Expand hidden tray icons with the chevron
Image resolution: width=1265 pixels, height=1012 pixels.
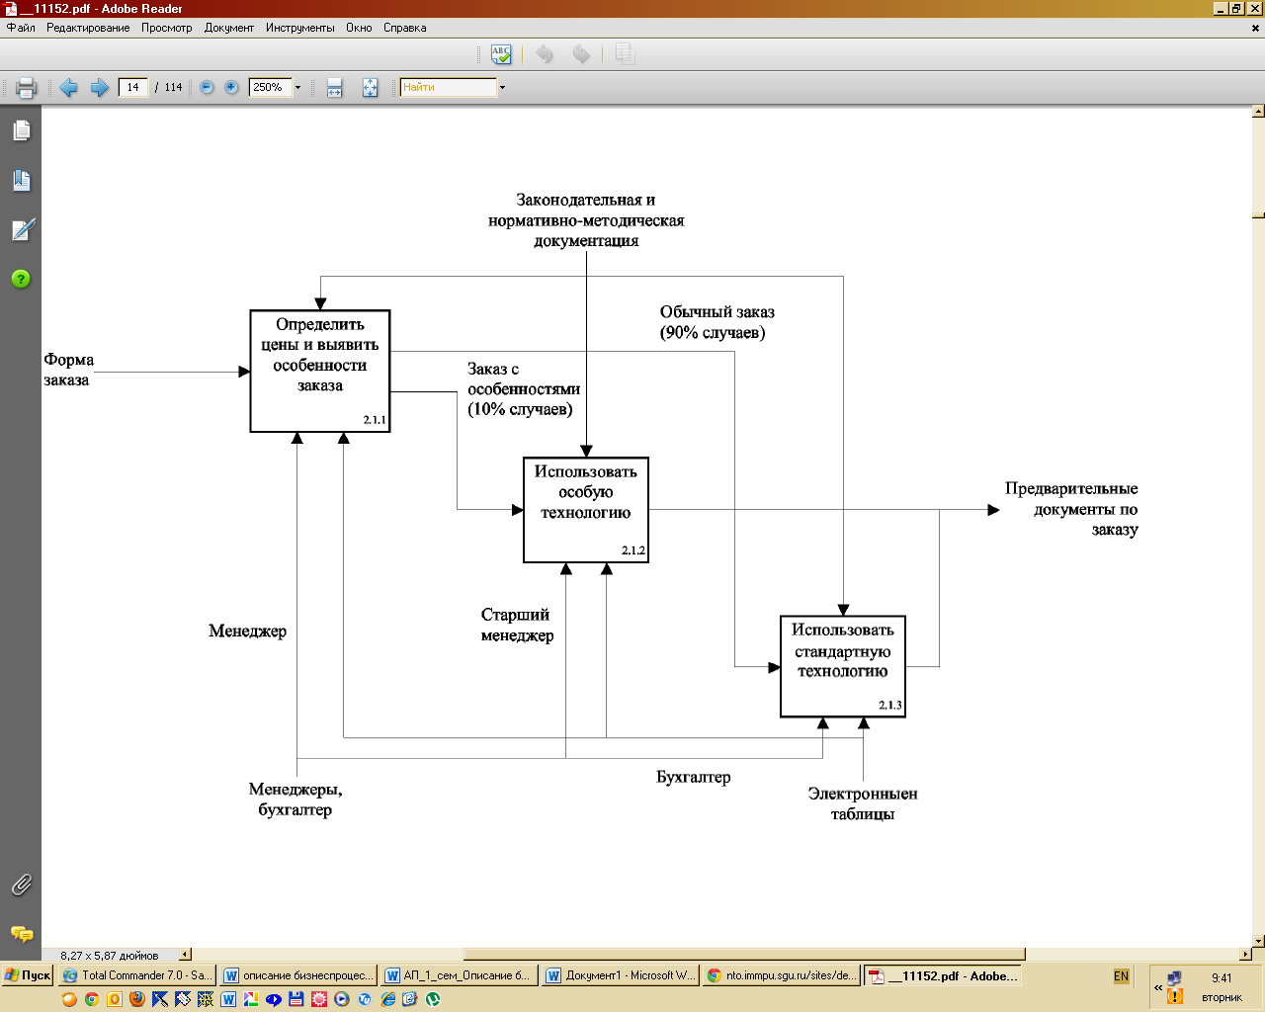(x=1158, y=987)
